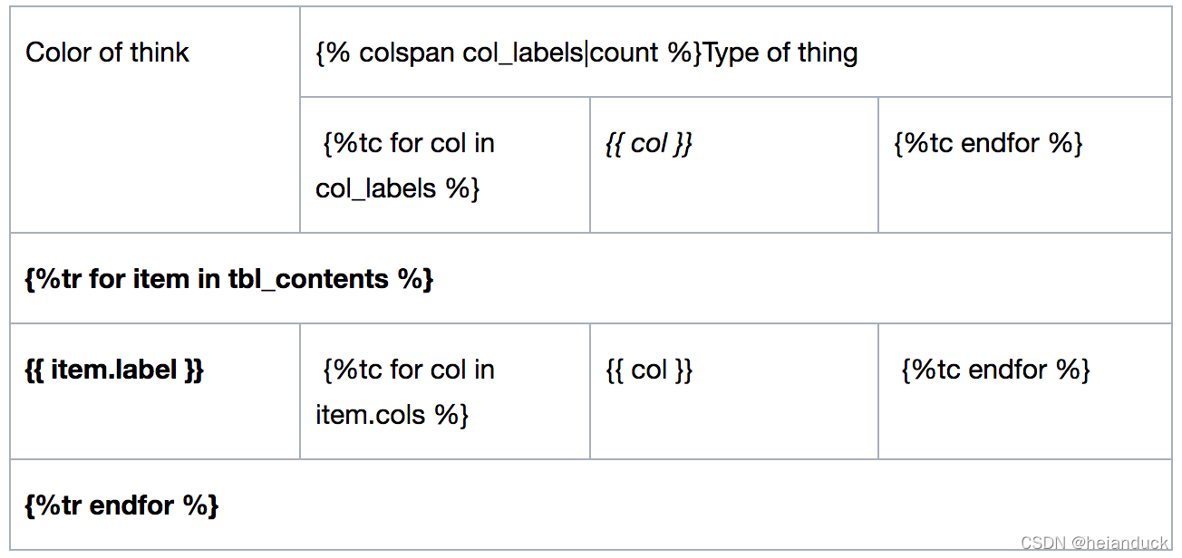Click the "{%tc for col in col_labels %}" cell
This screenshot has height=558, width=1182.
(x=445, y=165)
